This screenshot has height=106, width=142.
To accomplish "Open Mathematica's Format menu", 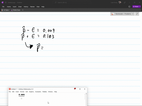I will click(x=22, y=92).
